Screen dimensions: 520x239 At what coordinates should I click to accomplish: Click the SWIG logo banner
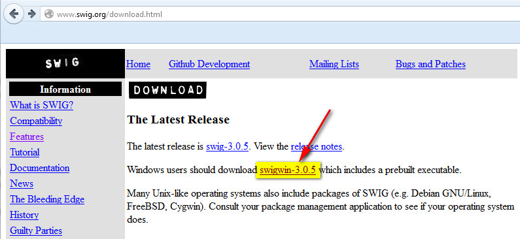click(x=65, y=63)
